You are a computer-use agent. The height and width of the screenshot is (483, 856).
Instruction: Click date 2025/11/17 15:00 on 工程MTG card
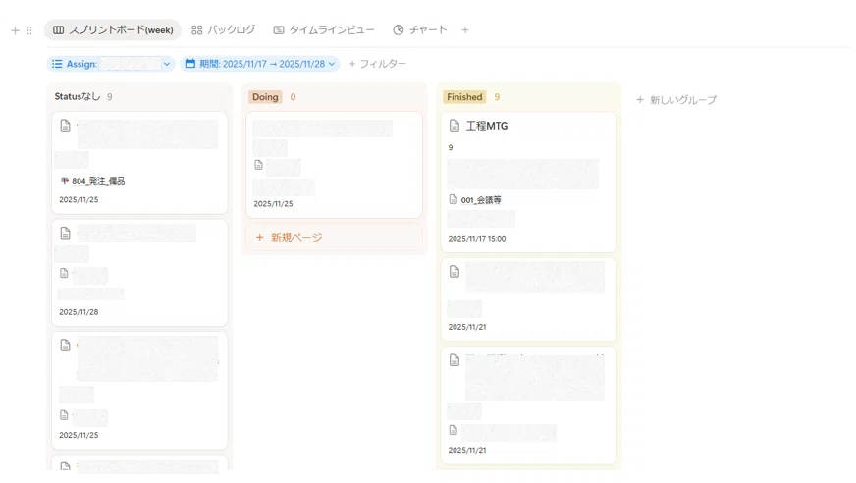[x=476, y=239]
